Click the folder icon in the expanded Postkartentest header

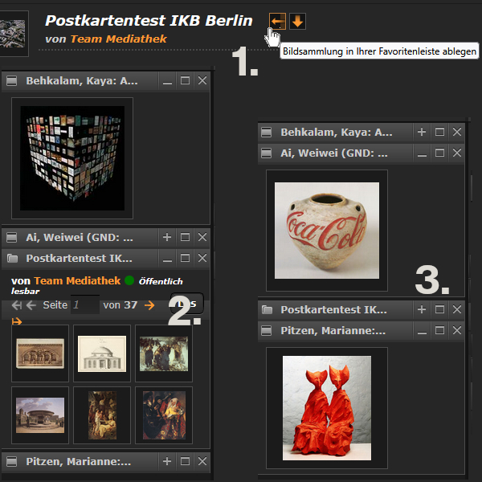(12, 258)
